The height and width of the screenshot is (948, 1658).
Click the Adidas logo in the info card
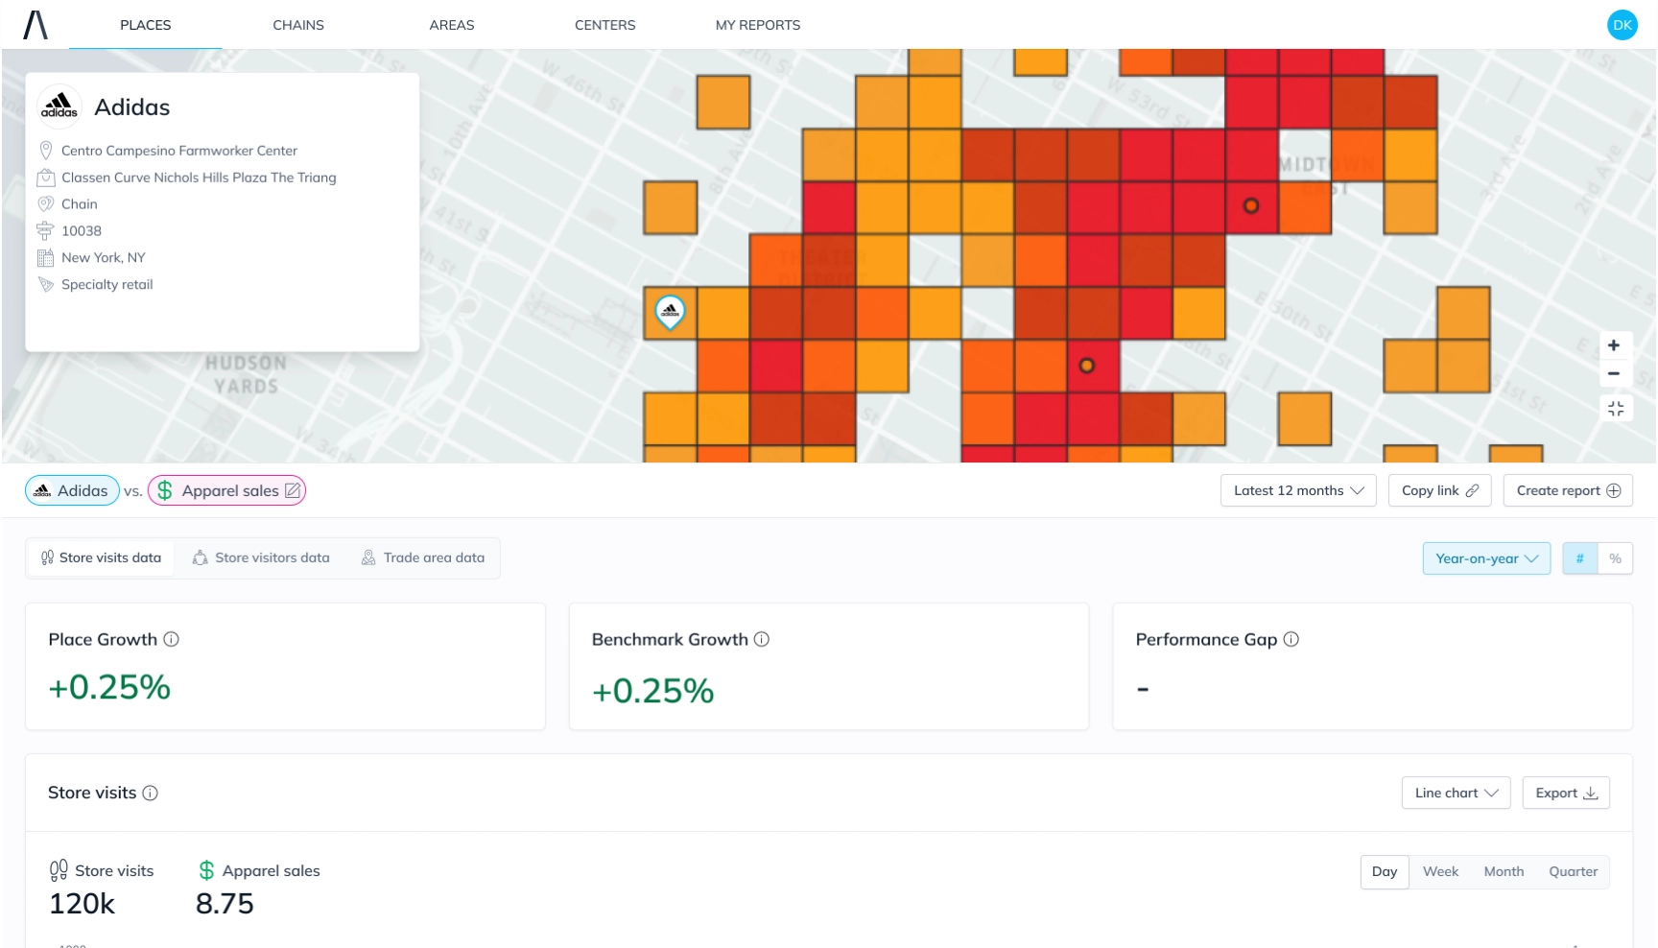point(59,107)
